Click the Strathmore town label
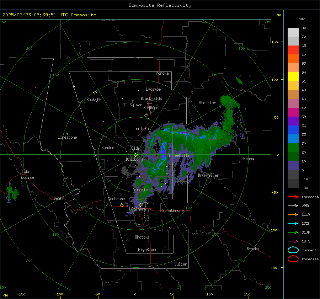 coord(173,210)
